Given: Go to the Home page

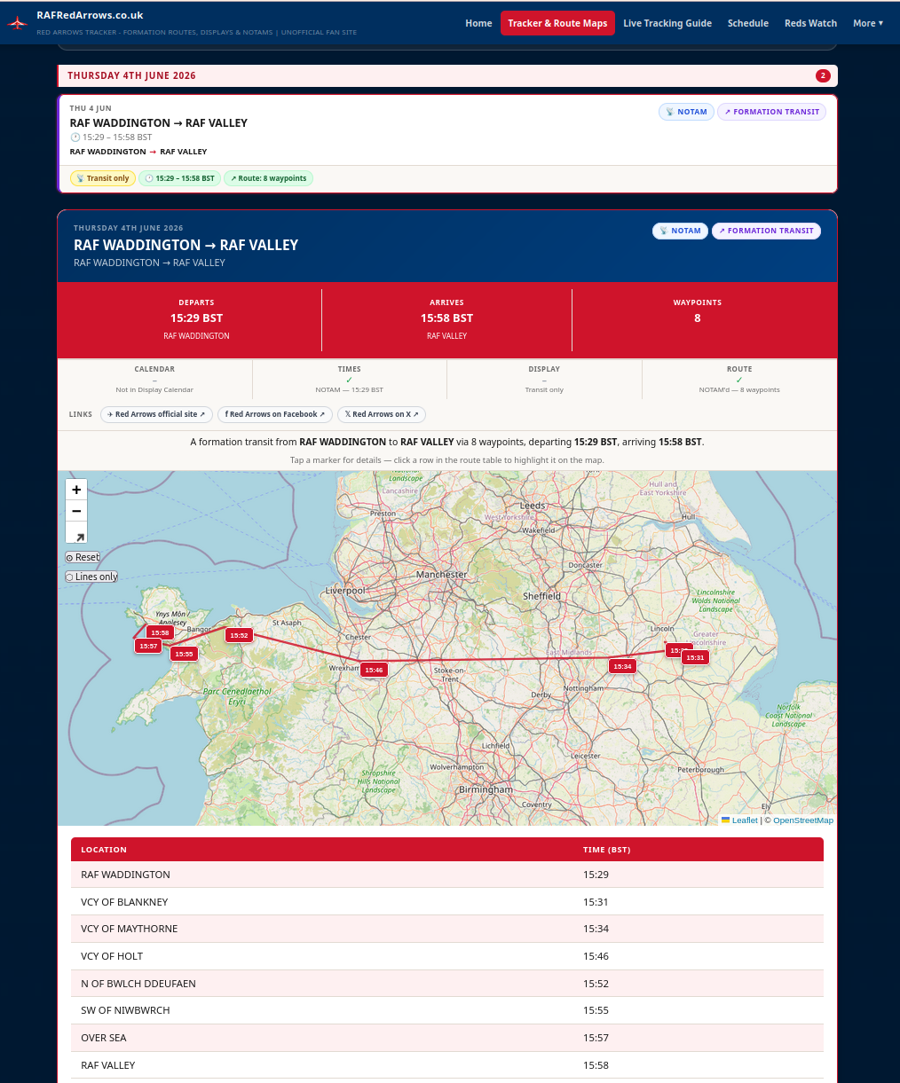Looking at the screenshot, I should [x=478, y=23].
